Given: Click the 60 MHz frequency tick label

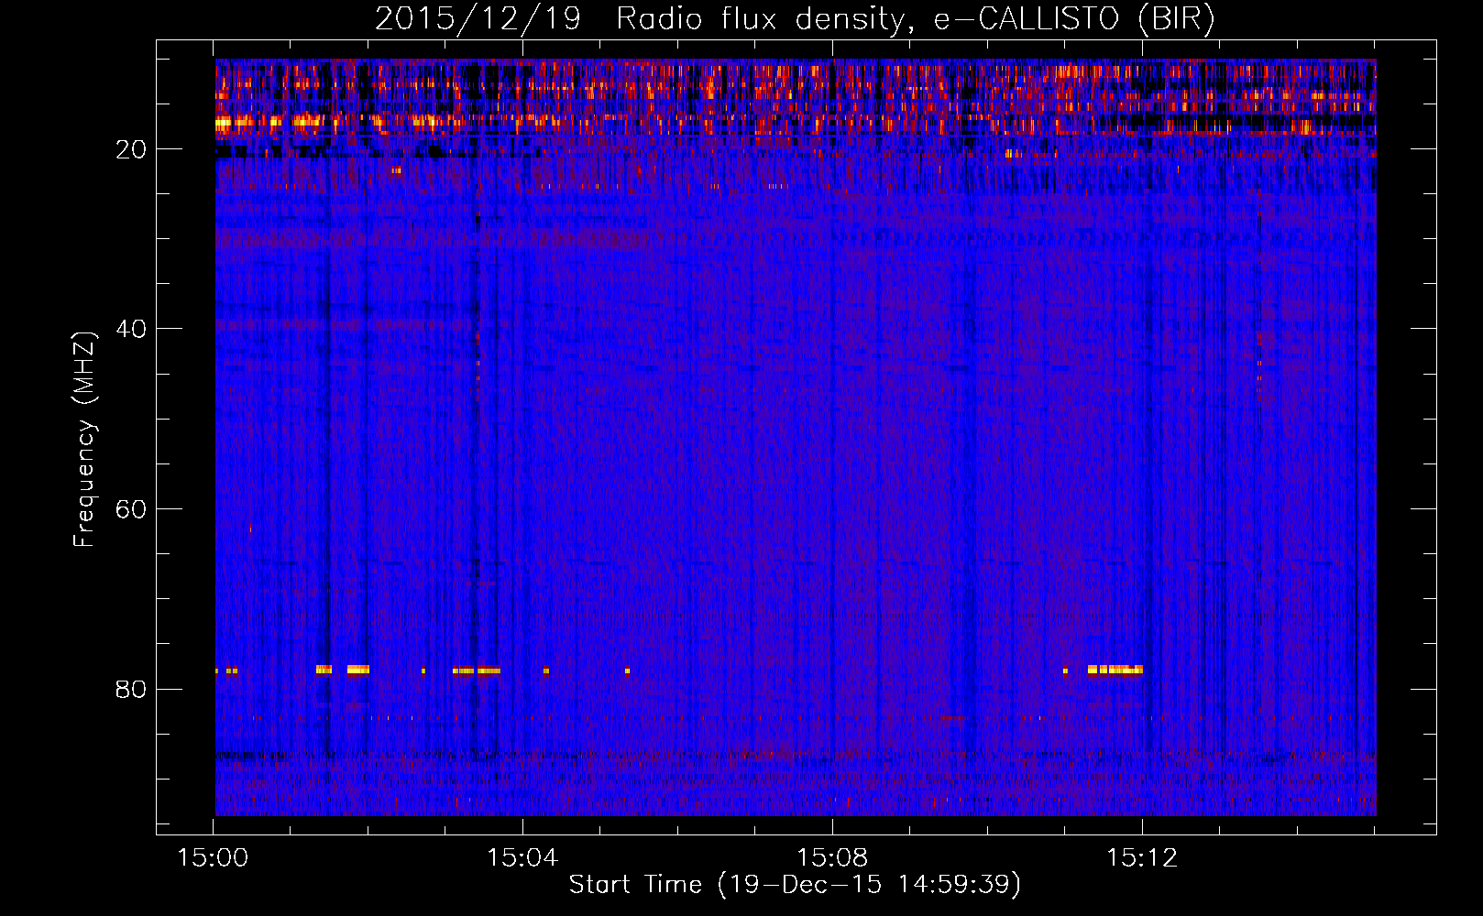Looking at the screenshot, I should (x=132, y=509).
